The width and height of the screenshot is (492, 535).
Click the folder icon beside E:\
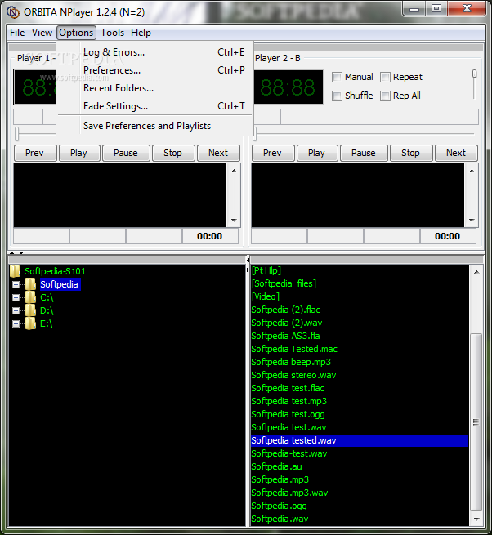pyautogui.click(x=30, y=323)
